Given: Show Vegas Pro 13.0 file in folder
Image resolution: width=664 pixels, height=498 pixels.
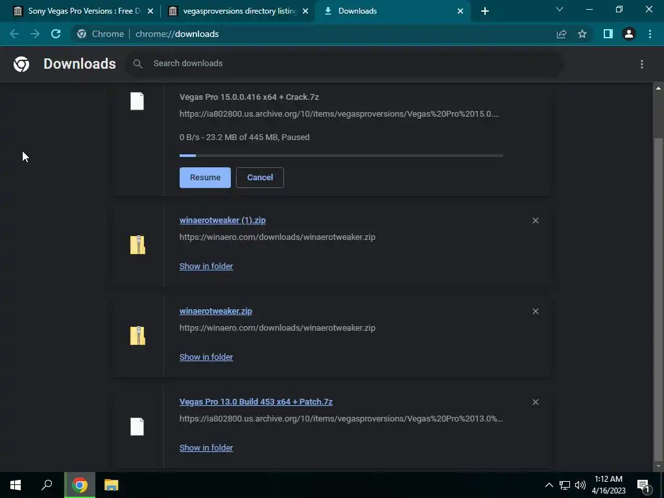Looking at the screenshot, I should point(206,447).
